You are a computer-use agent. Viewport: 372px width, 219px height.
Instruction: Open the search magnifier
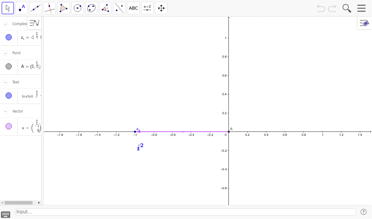[x=347, y=8]
